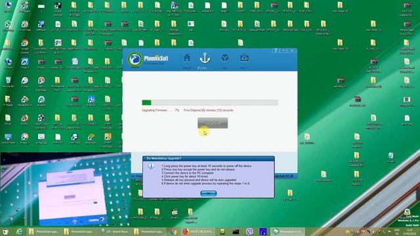Click the help question mark in PhoenixSuit
420x236 pixels.
click(276, 50)
